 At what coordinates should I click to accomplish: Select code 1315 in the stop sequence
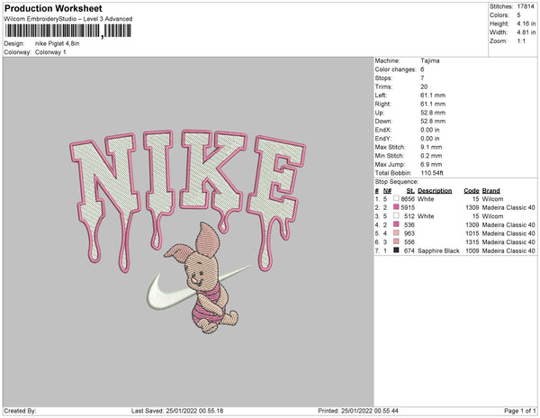click(x=472, y=242)
